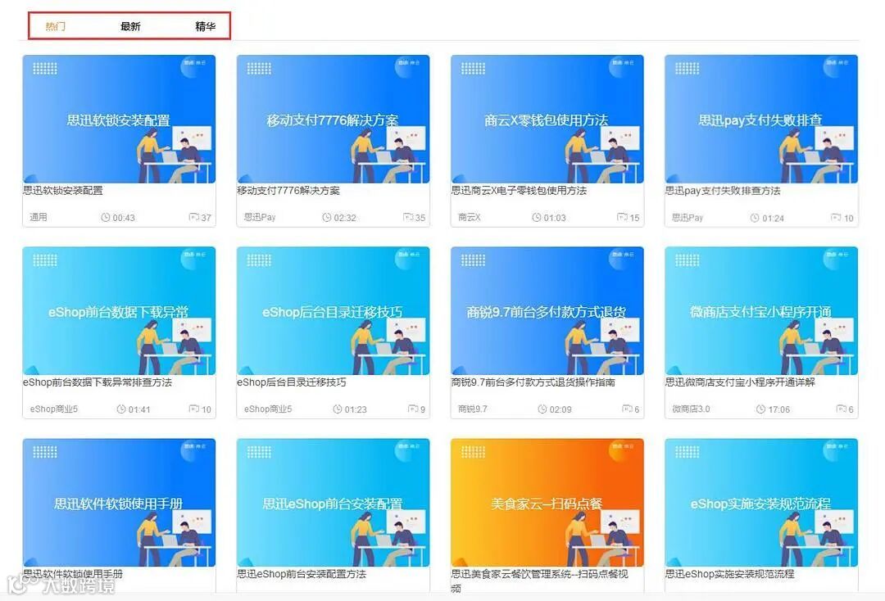This screenshot has width=885, height=601.
Task: Open the 微商店支付宝小程序开通 video thumbnail
Action: coord(760,310)
